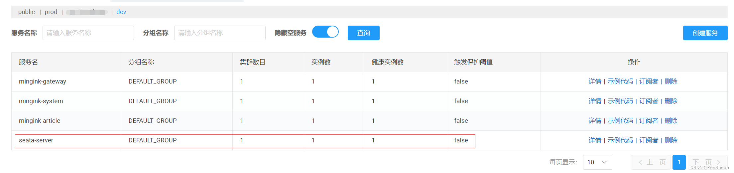
Task: Open 示例代码 for mingink-system
Action: [x=620, y=101]
